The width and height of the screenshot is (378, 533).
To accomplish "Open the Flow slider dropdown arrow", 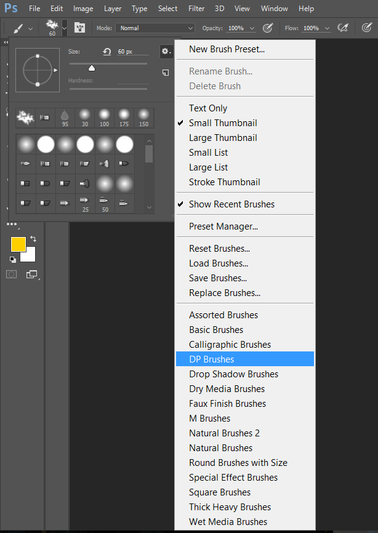I will coord(327,28).
